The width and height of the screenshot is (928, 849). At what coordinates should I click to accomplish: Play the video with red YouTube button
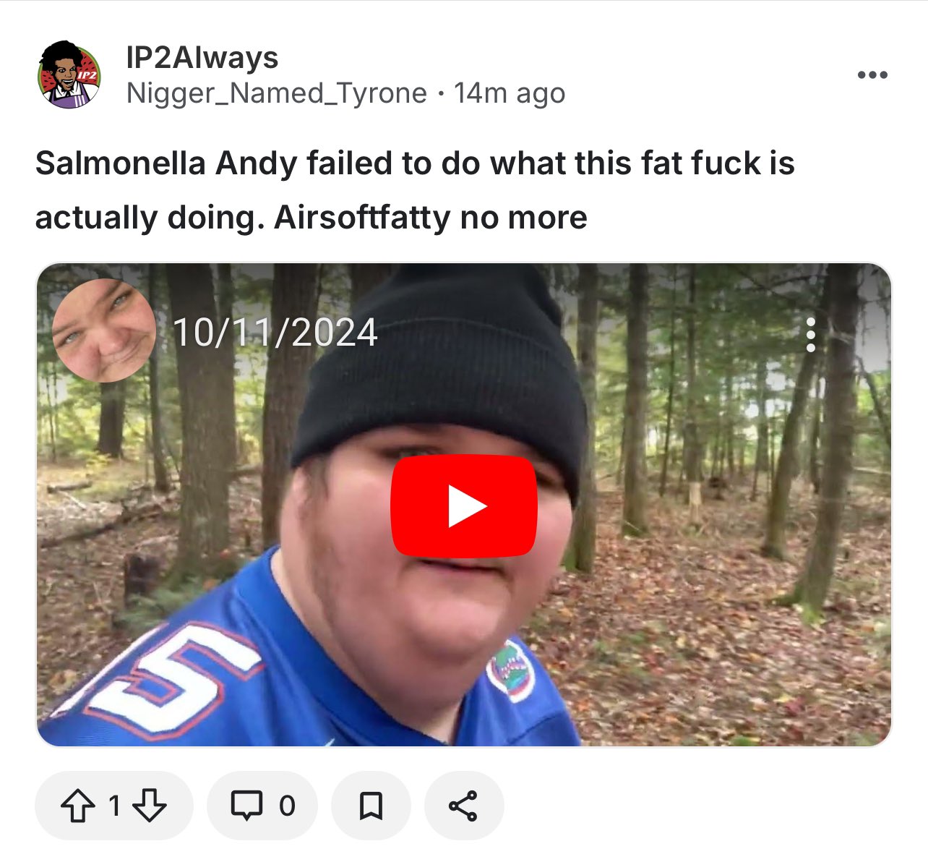(x=464, y=506)
